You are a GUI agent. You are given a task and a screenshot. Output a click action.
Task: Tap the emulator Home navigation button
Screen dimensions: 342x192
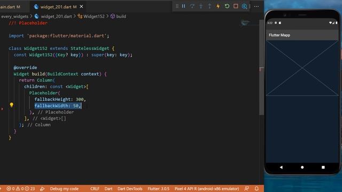click(302, 167)
